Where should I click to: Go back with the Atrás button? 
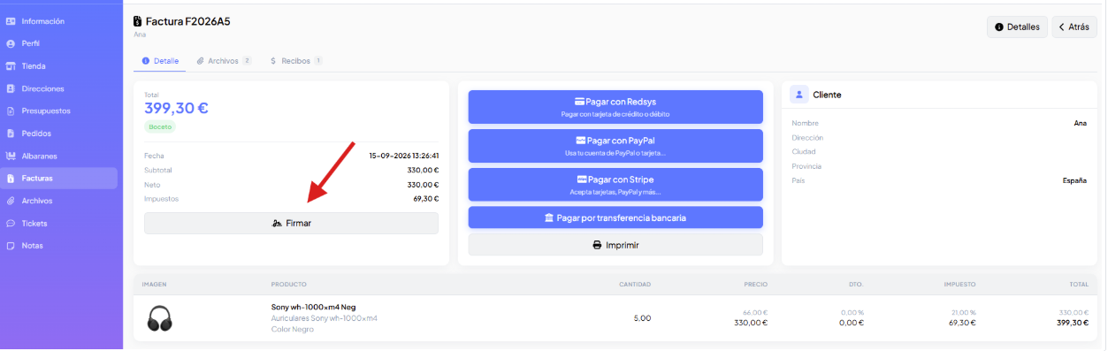pyautogui.click(x=1074, y=27)
